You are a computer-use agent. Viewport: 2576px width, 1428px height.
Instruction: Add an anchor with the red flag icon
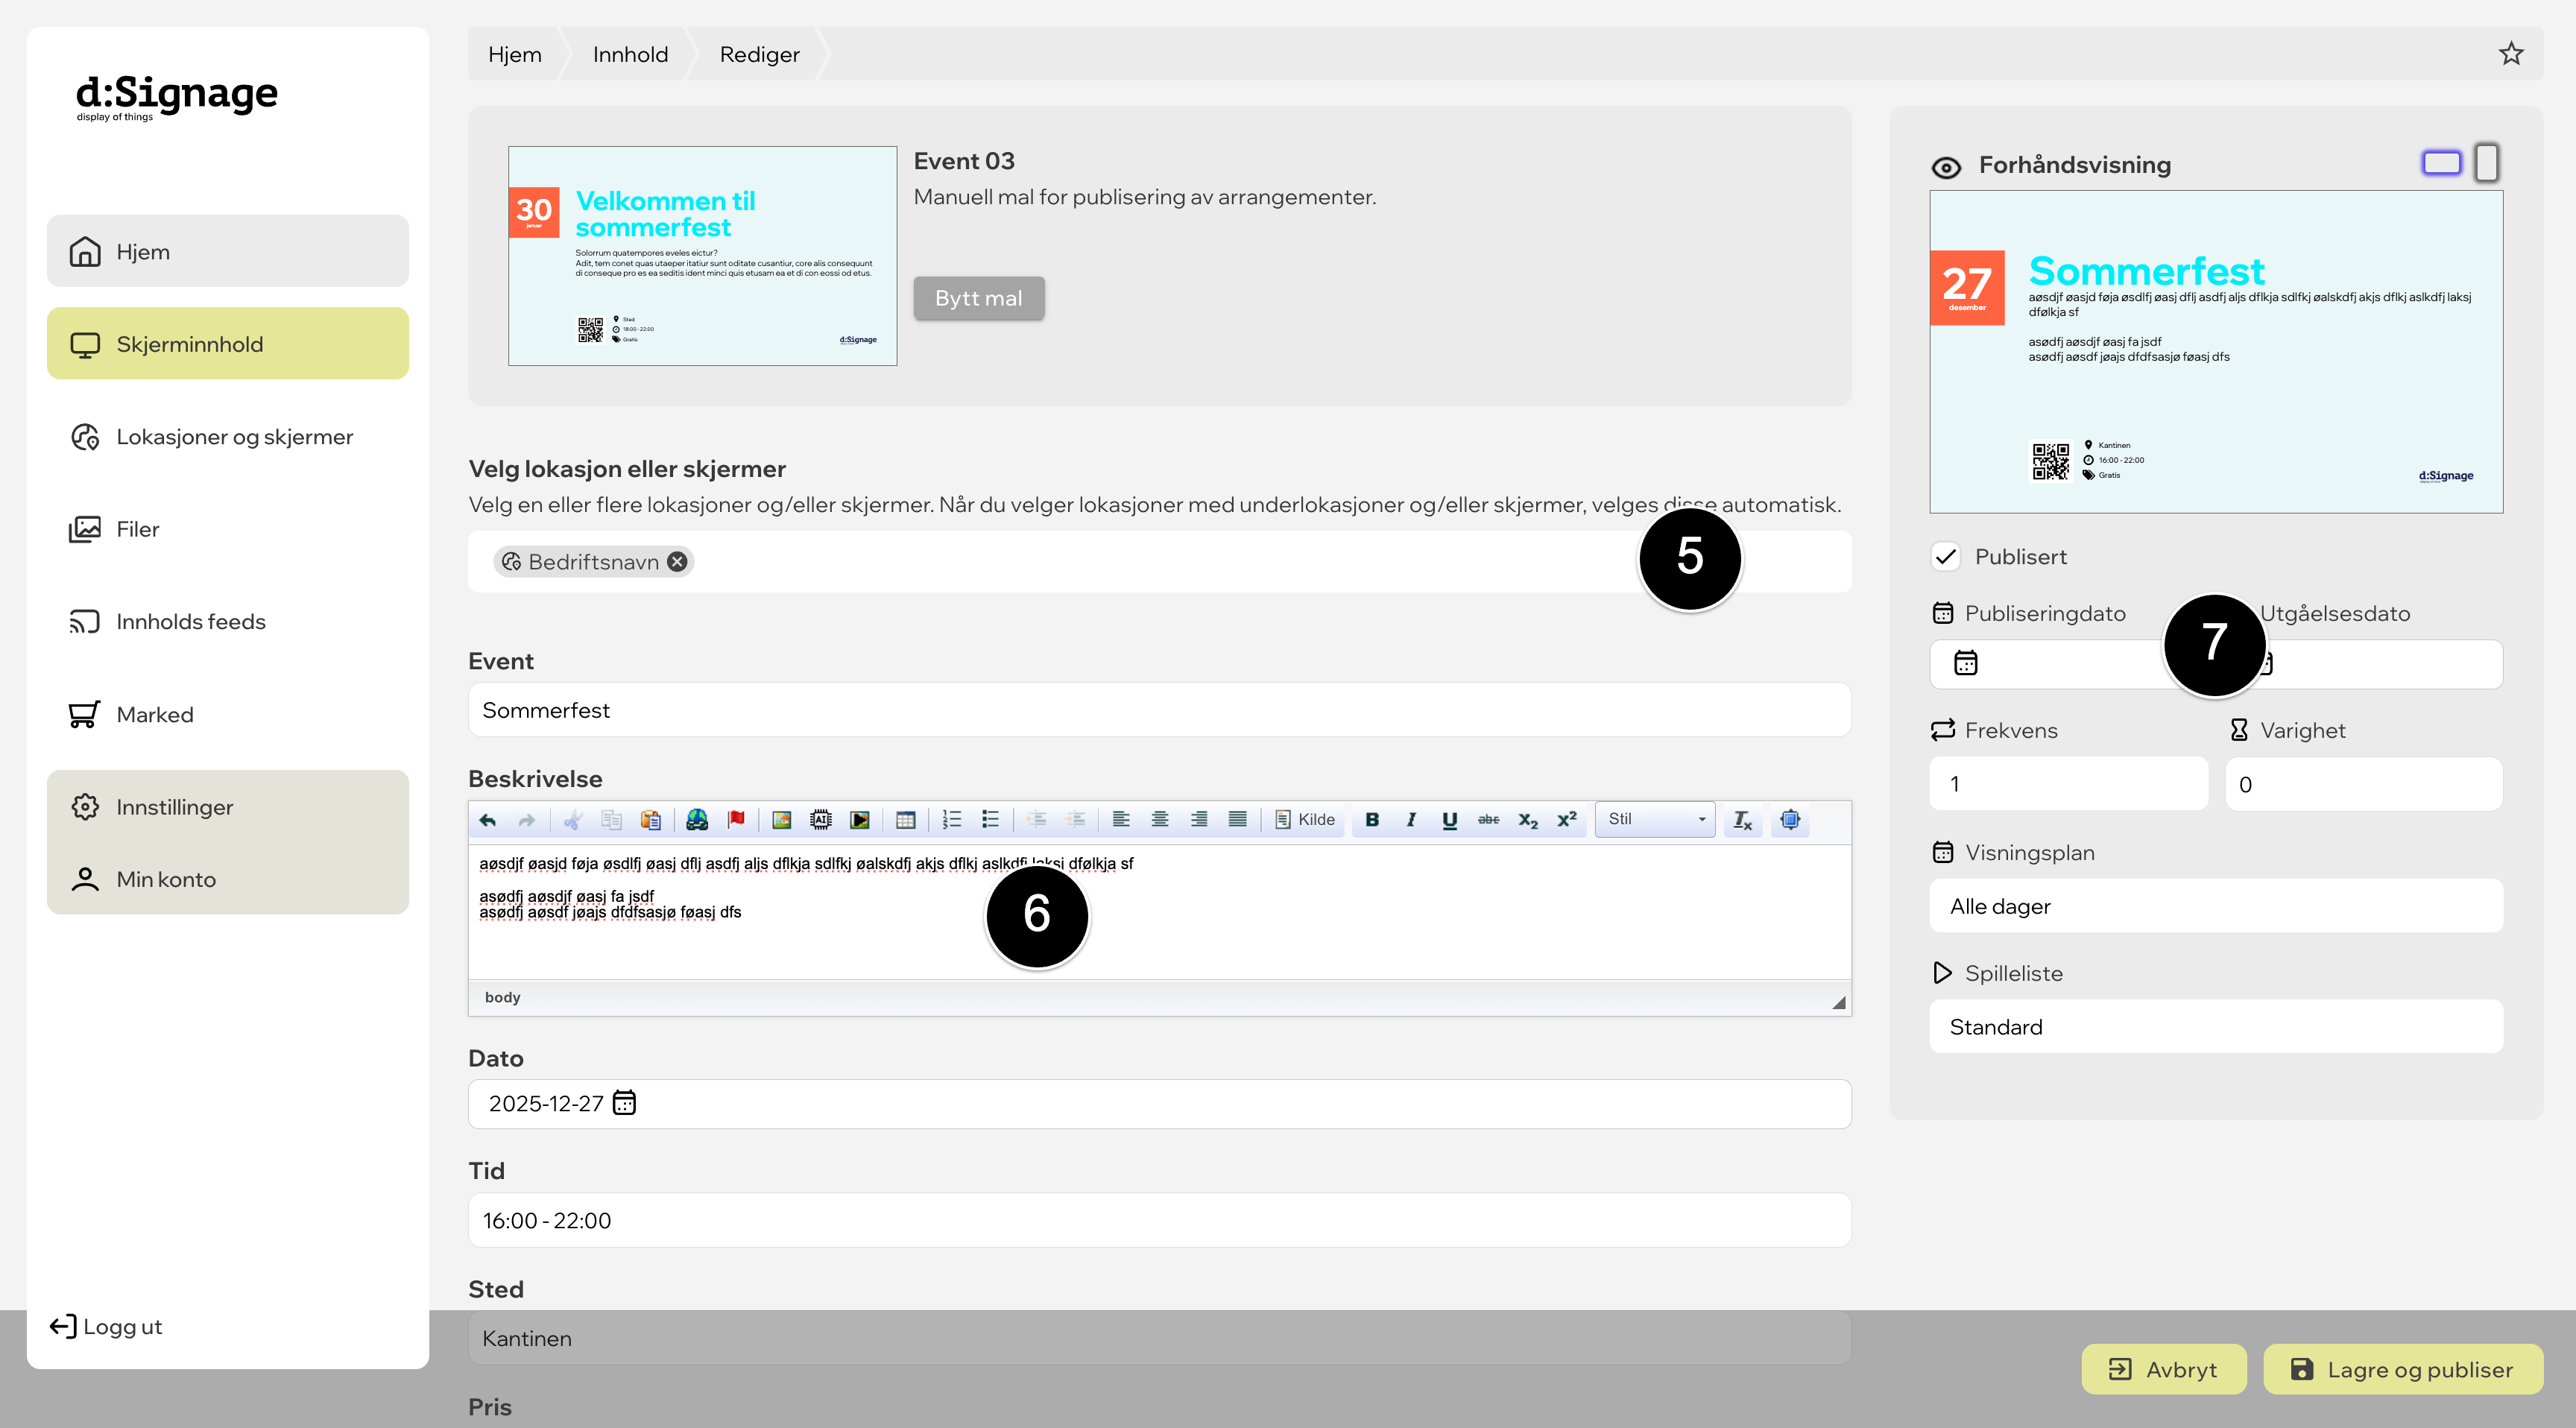736,820
